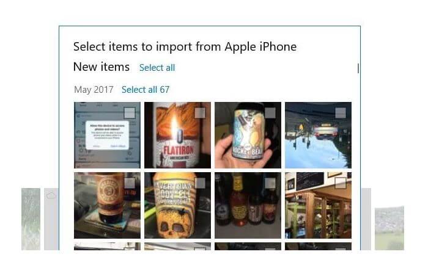Tick the checkbox on the upside-down car photo
The width and height of the screenshot is (439, 257).
tap(341, 114)
